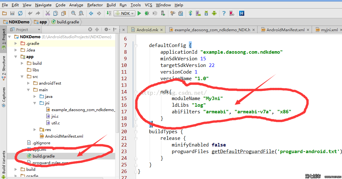Click the Help question mark icon
This screenshot has height=179, width=342.
[x=224, y=14]
